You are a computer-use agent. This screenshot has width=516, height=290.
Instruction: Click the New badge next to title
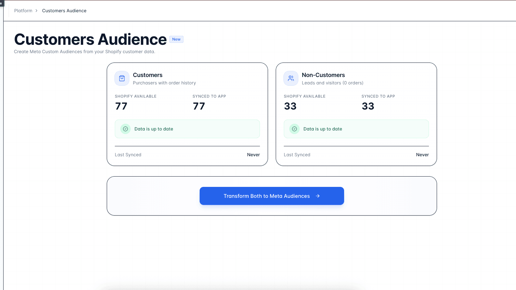click(176, 39)
